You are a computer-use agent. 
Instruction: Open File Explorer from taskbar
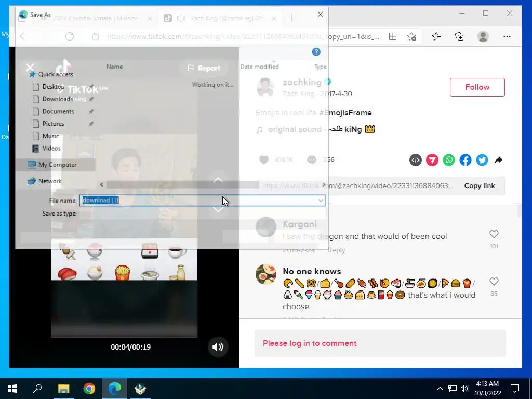[63, 389]
